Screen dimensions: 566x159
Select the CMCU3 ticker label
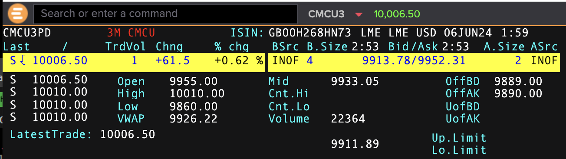326,14
